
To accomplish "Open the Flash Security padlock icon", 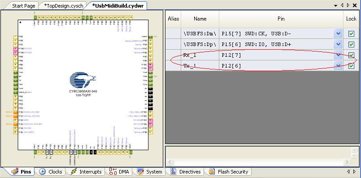I will [212, 172].
